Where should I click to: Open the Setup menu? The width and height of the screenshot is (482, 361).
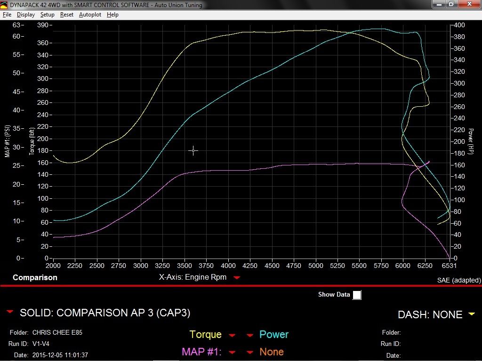48,15
